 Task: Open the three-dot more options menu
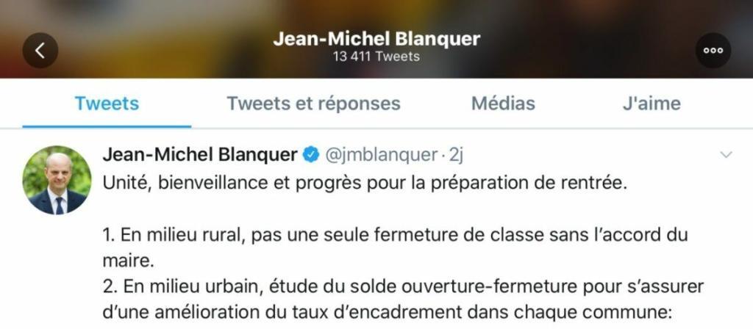pyautogui.click(x=713, y=51)
